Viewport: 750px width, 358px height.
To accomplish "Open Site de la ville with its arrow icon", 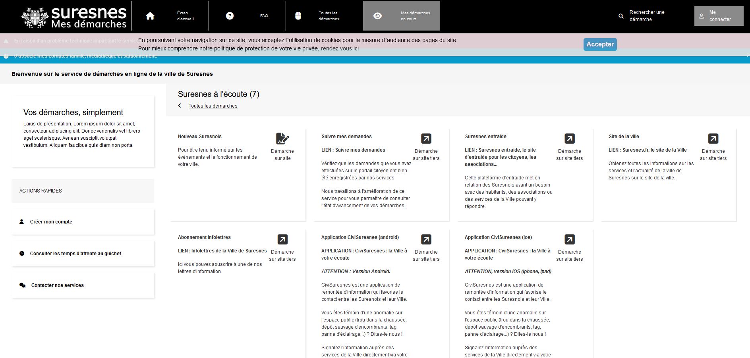I will 713,139.
